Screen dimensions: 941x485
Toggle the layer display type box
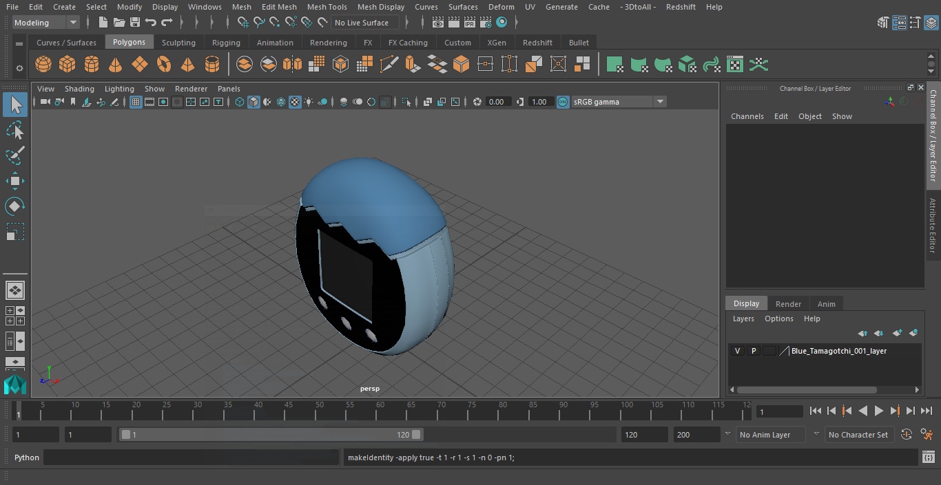click(x=769, y=351)
